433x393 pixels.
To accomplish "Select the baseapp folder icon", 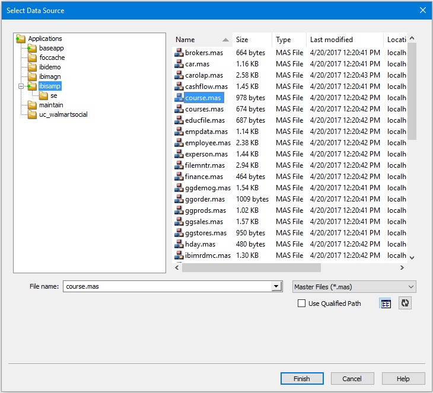I will (x=33, y=48).
